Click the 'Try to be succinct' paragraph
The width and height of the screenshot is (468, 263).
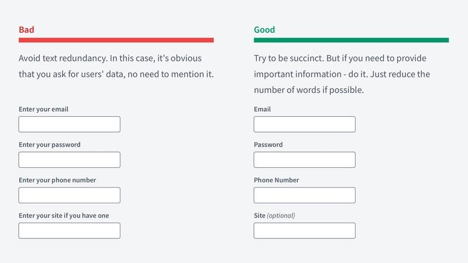(342, 74)
